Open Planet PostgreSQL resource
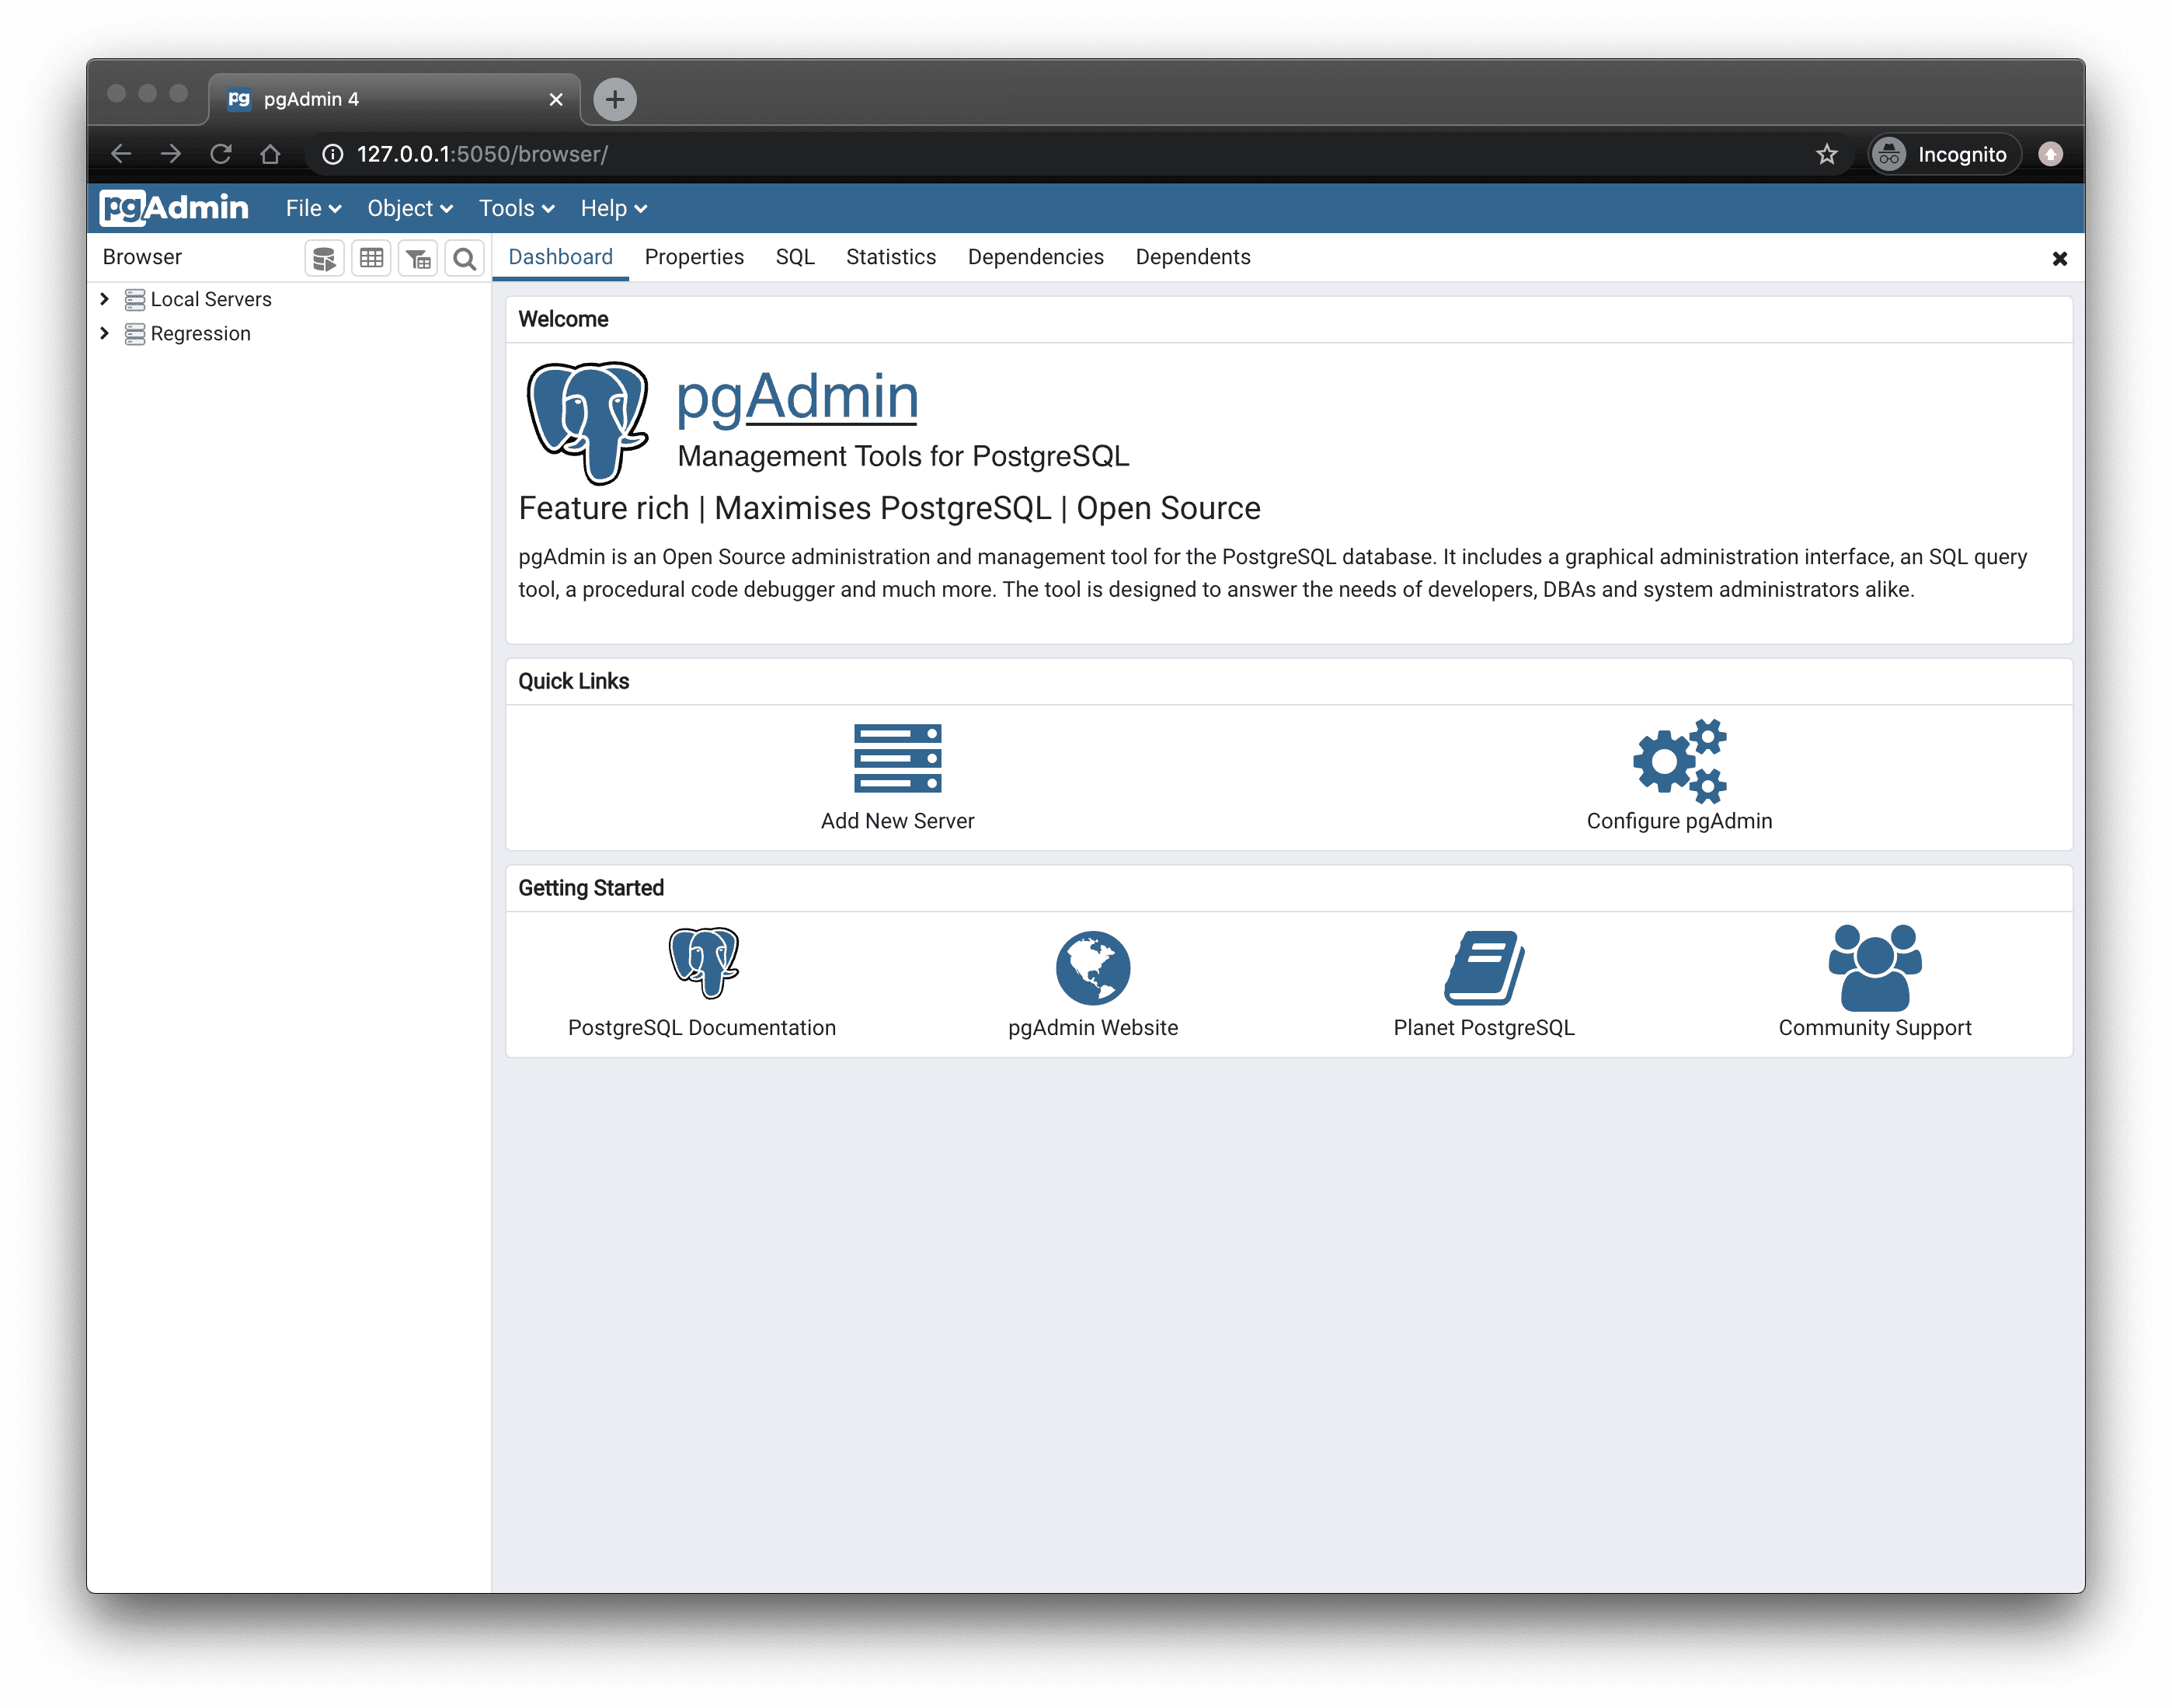This screenshot has width=2172, height=1708. pyautogui.click(x=1485, y=978)
